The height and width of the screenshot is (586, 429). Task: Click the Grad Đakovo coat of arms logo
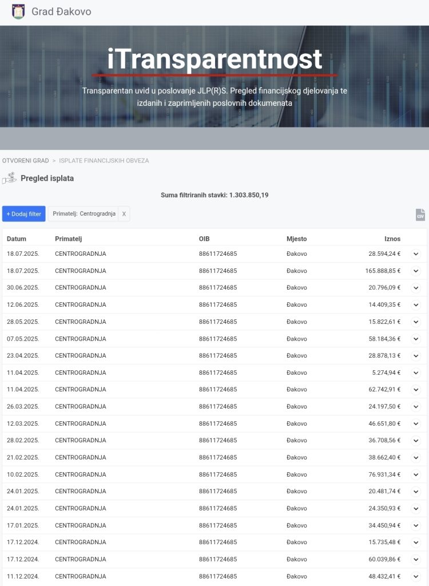[x=18, y=11]
